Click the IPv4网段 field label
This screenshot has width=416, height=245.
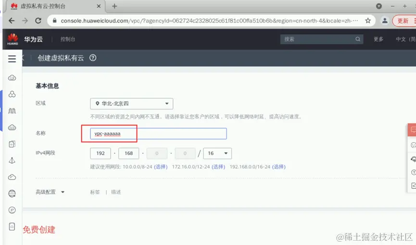(45, 153)
